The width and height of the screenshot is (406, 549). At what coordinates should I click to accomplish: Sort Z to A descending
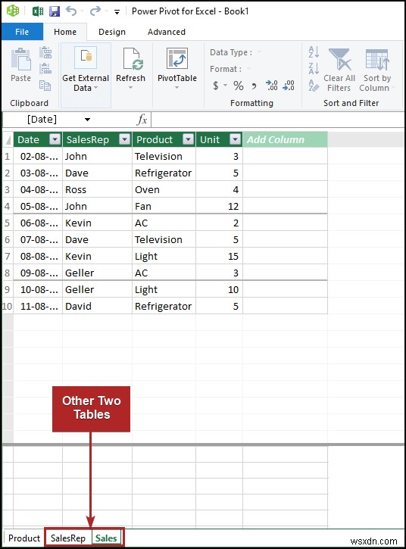click(314, 68)
